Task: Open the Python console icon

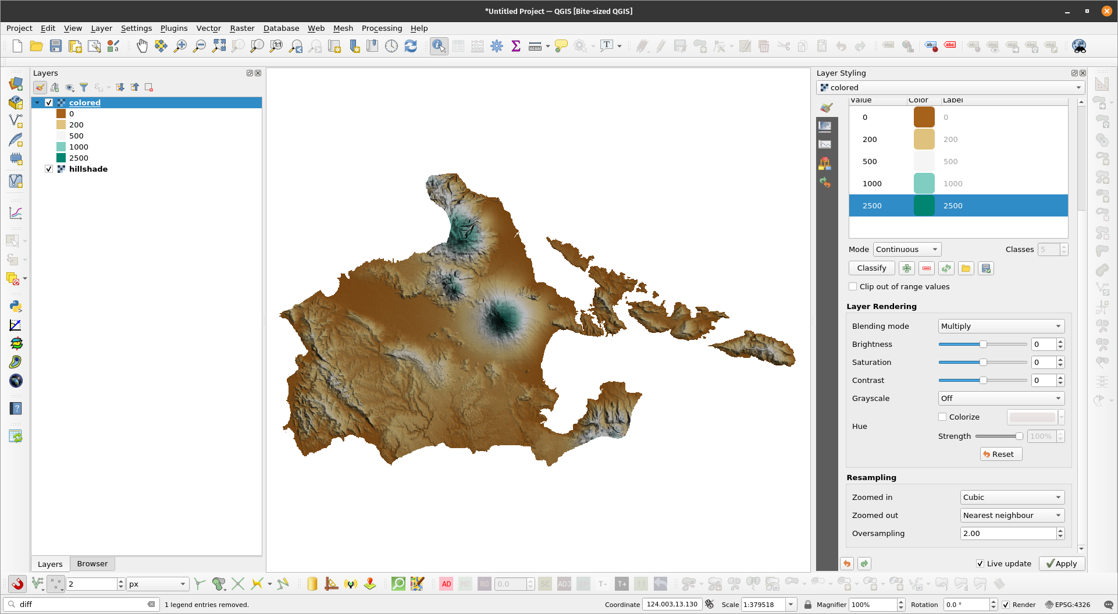Action: (x=16, y=306)
